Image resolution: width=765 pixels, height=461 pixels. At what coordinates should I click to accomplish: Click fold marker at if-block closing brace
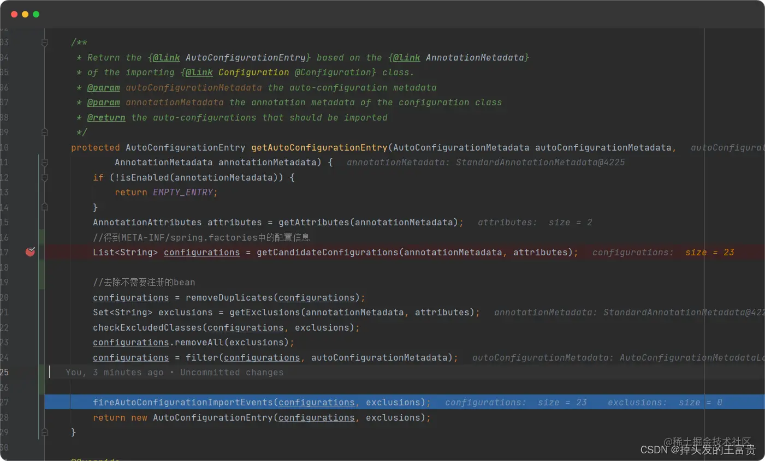[45, 207]
